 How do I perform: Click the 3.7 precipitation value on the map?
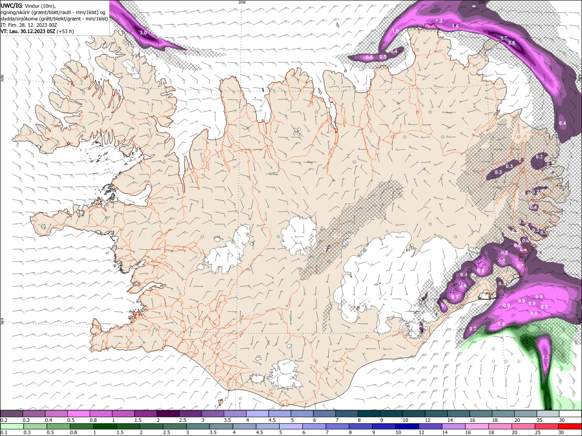504,38
